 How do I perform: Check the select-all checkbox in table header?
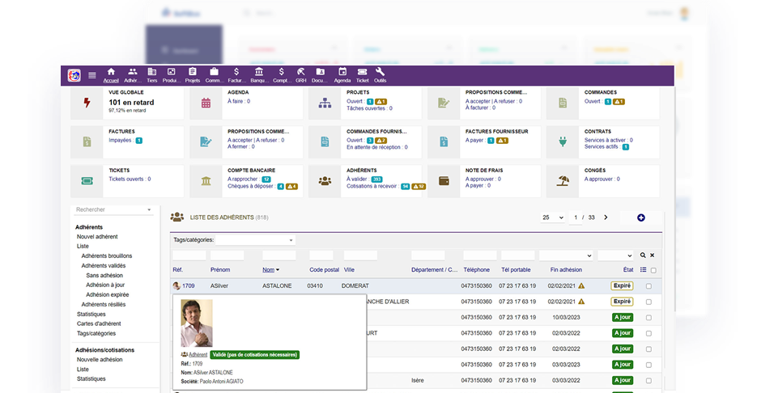pos(653,270)
